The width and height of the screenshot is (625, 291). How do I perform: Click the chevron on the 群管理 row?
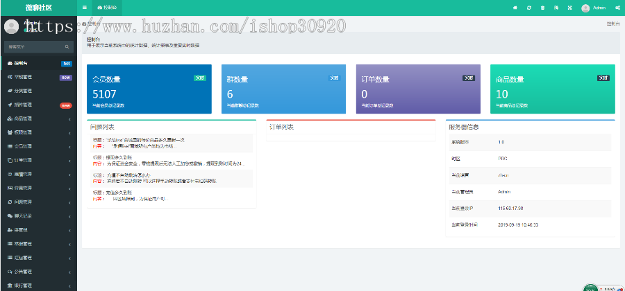[69, 230]
